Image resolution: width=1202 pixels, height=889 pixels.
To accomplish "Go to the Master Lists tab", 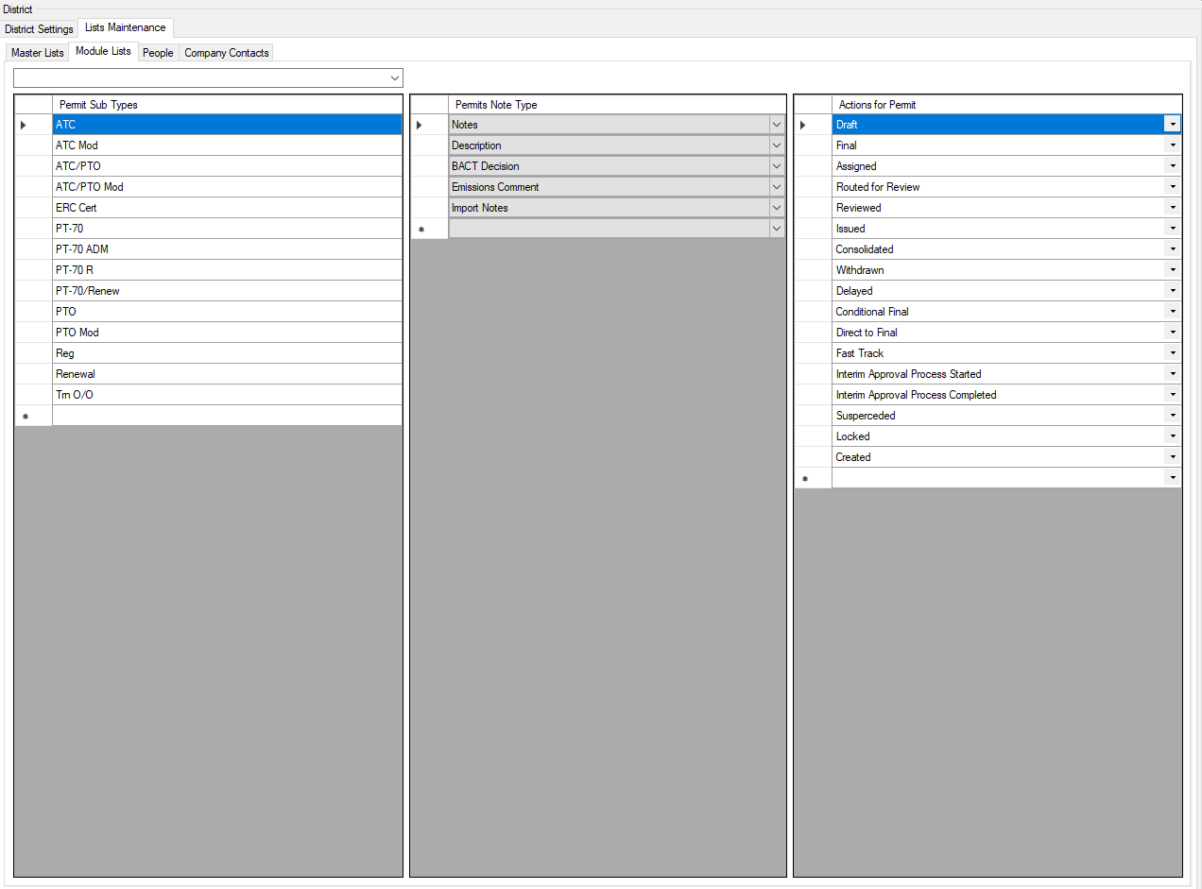I will (x=36, y=52).
